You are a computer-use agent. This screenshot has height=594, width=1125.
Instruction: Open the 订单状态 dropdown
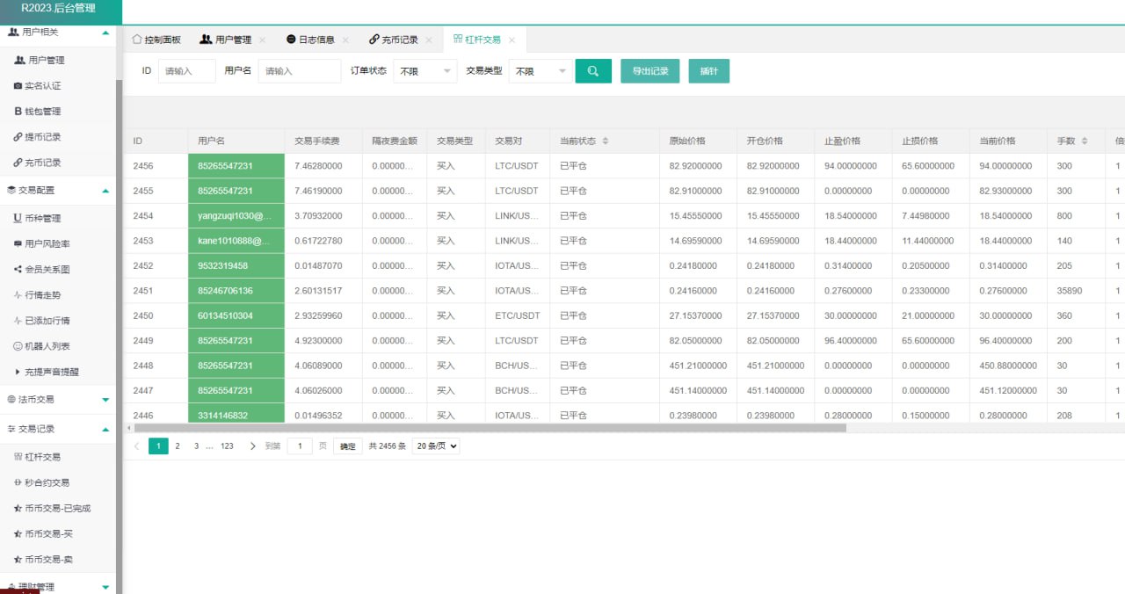tap(425, 71)
